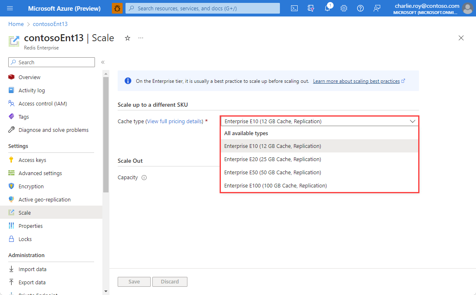The height and width of the screenshot is (295, 476).
Task: Open the more options ellipsis
Action: tap(140, 37)
